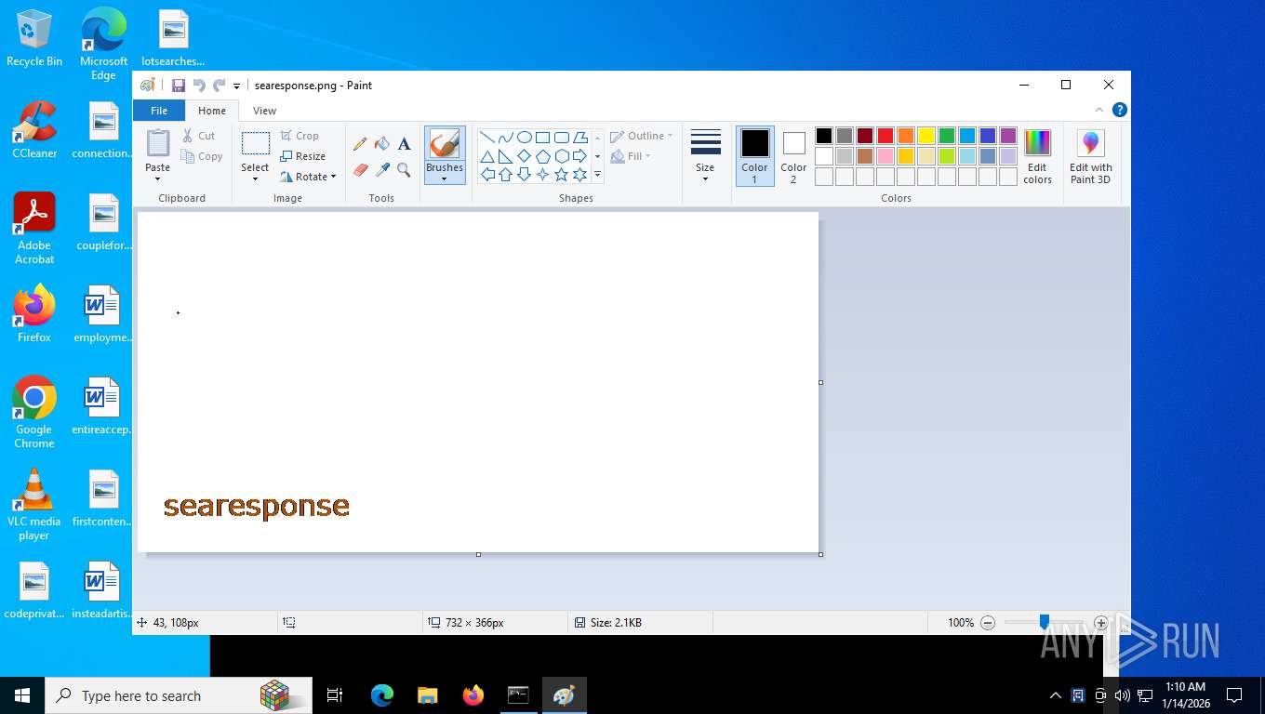This screenshot has height=714, width=1265.
Task: Click the zoom in plus button
Action: tap(1101, 623)
